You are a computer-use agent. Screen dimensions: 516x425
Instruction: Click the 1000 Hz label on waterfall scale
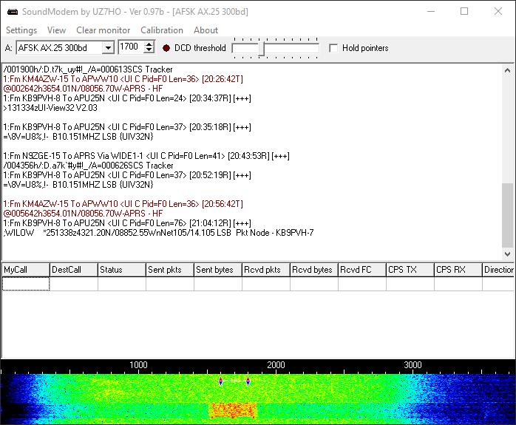[x=138, y=365]
